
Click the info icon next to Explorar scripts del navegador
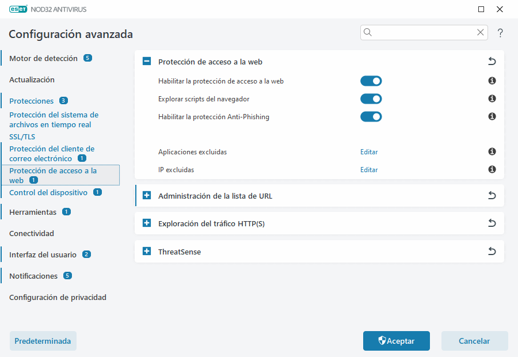[x=492, y=98]
